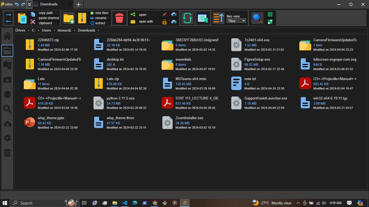Viewport: 369px width, 207px height.
Task: Click Users in the breadcrumb path
Action: point(46,30)
